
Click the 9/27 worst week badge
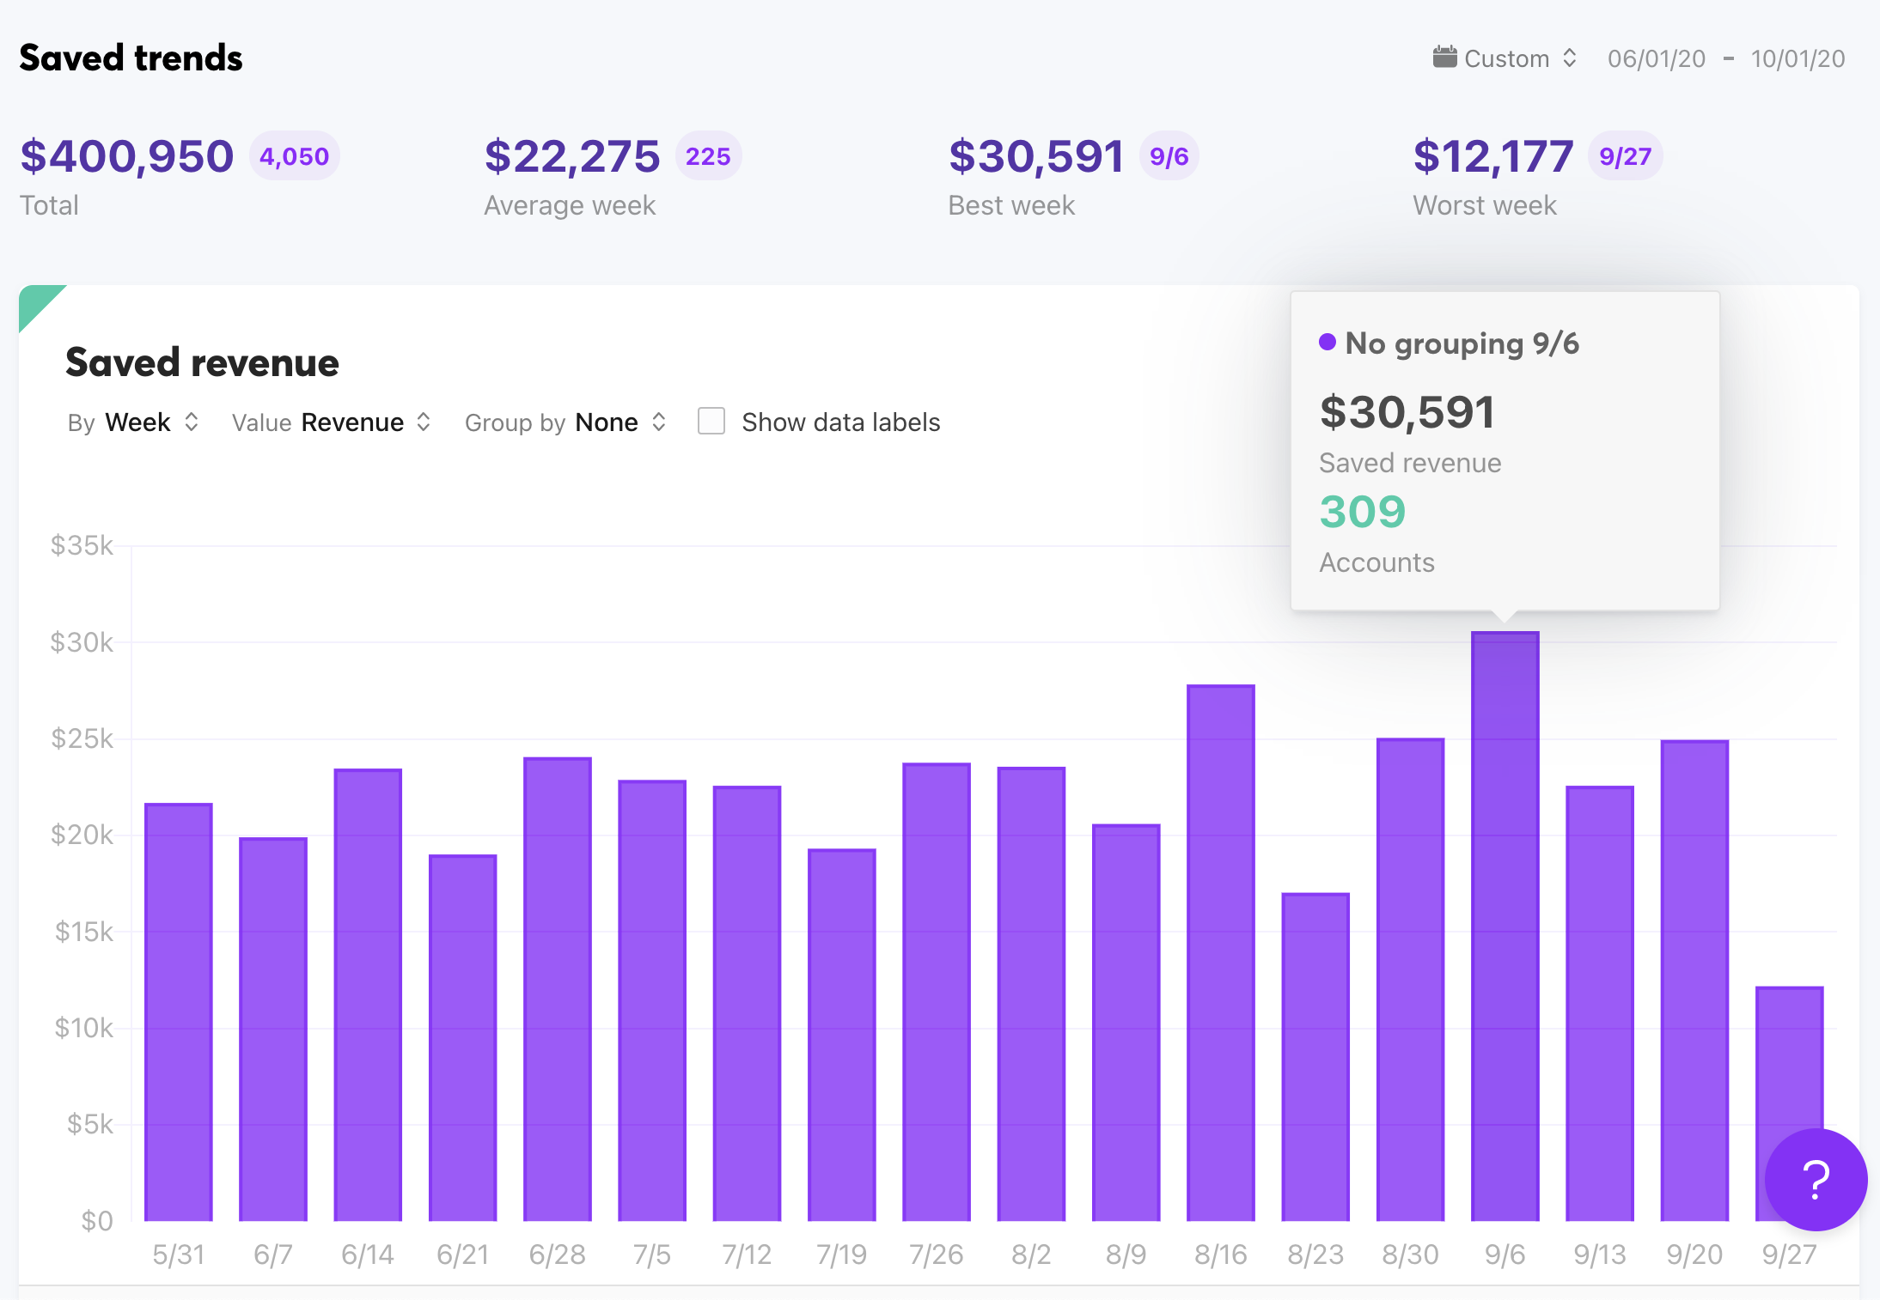1624,156
